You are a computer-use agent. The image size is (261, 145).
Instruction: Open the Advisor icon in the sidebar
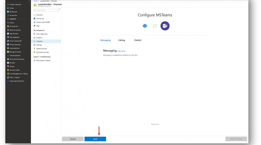pos(8,66)
